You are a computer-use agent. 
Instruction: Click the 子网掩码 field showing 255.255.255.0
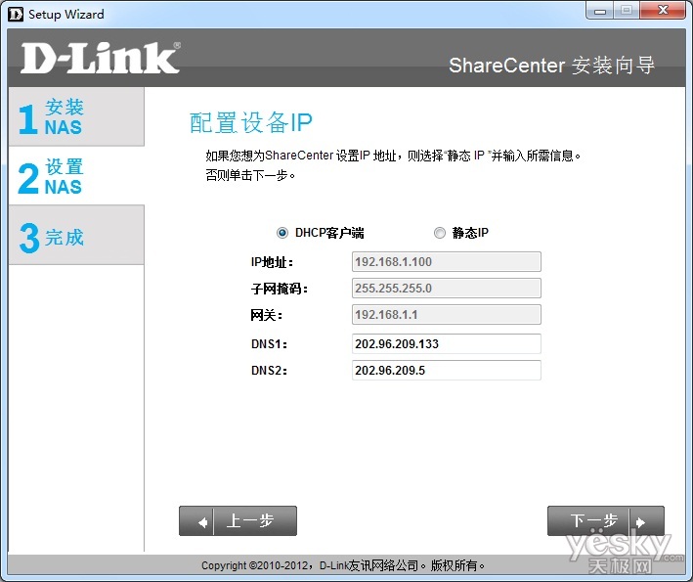coord(447,289)
